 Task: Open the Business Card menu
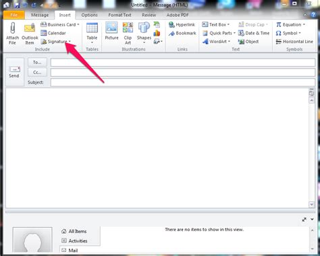point(60,24)
